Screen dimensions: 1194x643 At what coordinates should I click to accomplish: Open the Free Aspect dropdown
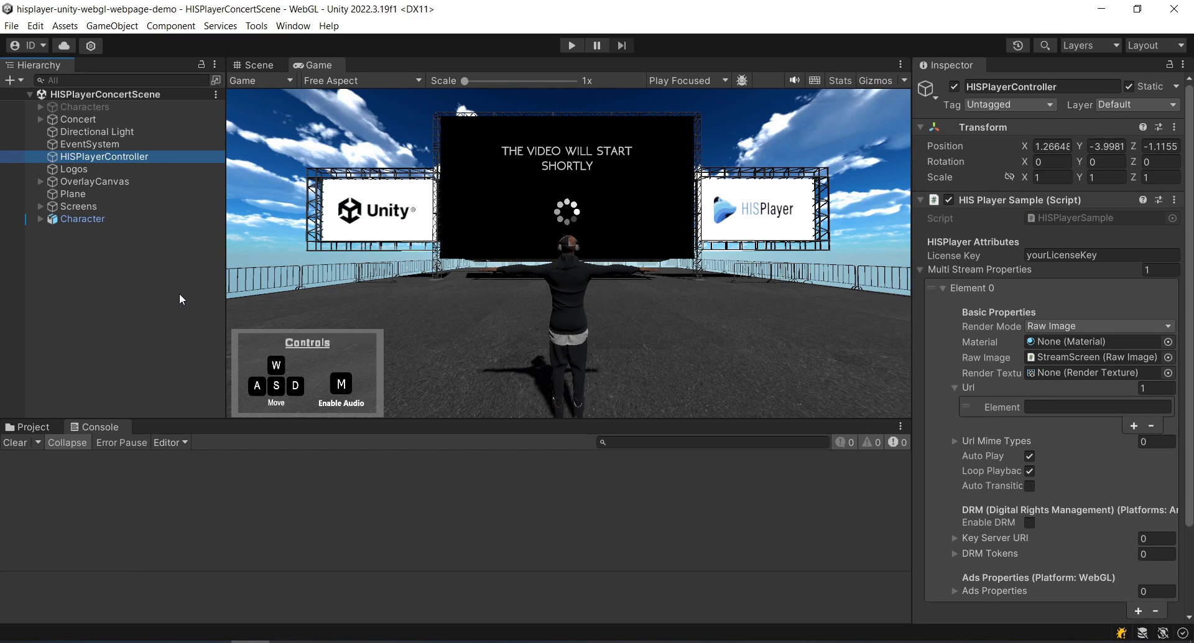point(363,81)
